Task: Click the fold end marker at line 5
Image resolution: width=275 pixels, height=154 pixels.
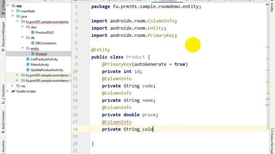Action: pos(89,36)
